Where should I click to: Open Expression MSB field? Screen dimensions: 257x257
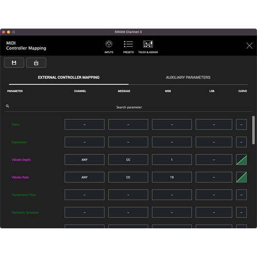click(172, 142)
